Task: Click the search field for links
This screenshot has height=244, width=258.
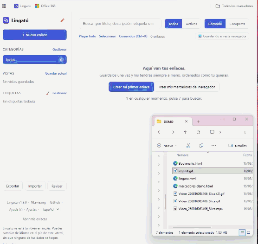Action: tap(120, 24)
